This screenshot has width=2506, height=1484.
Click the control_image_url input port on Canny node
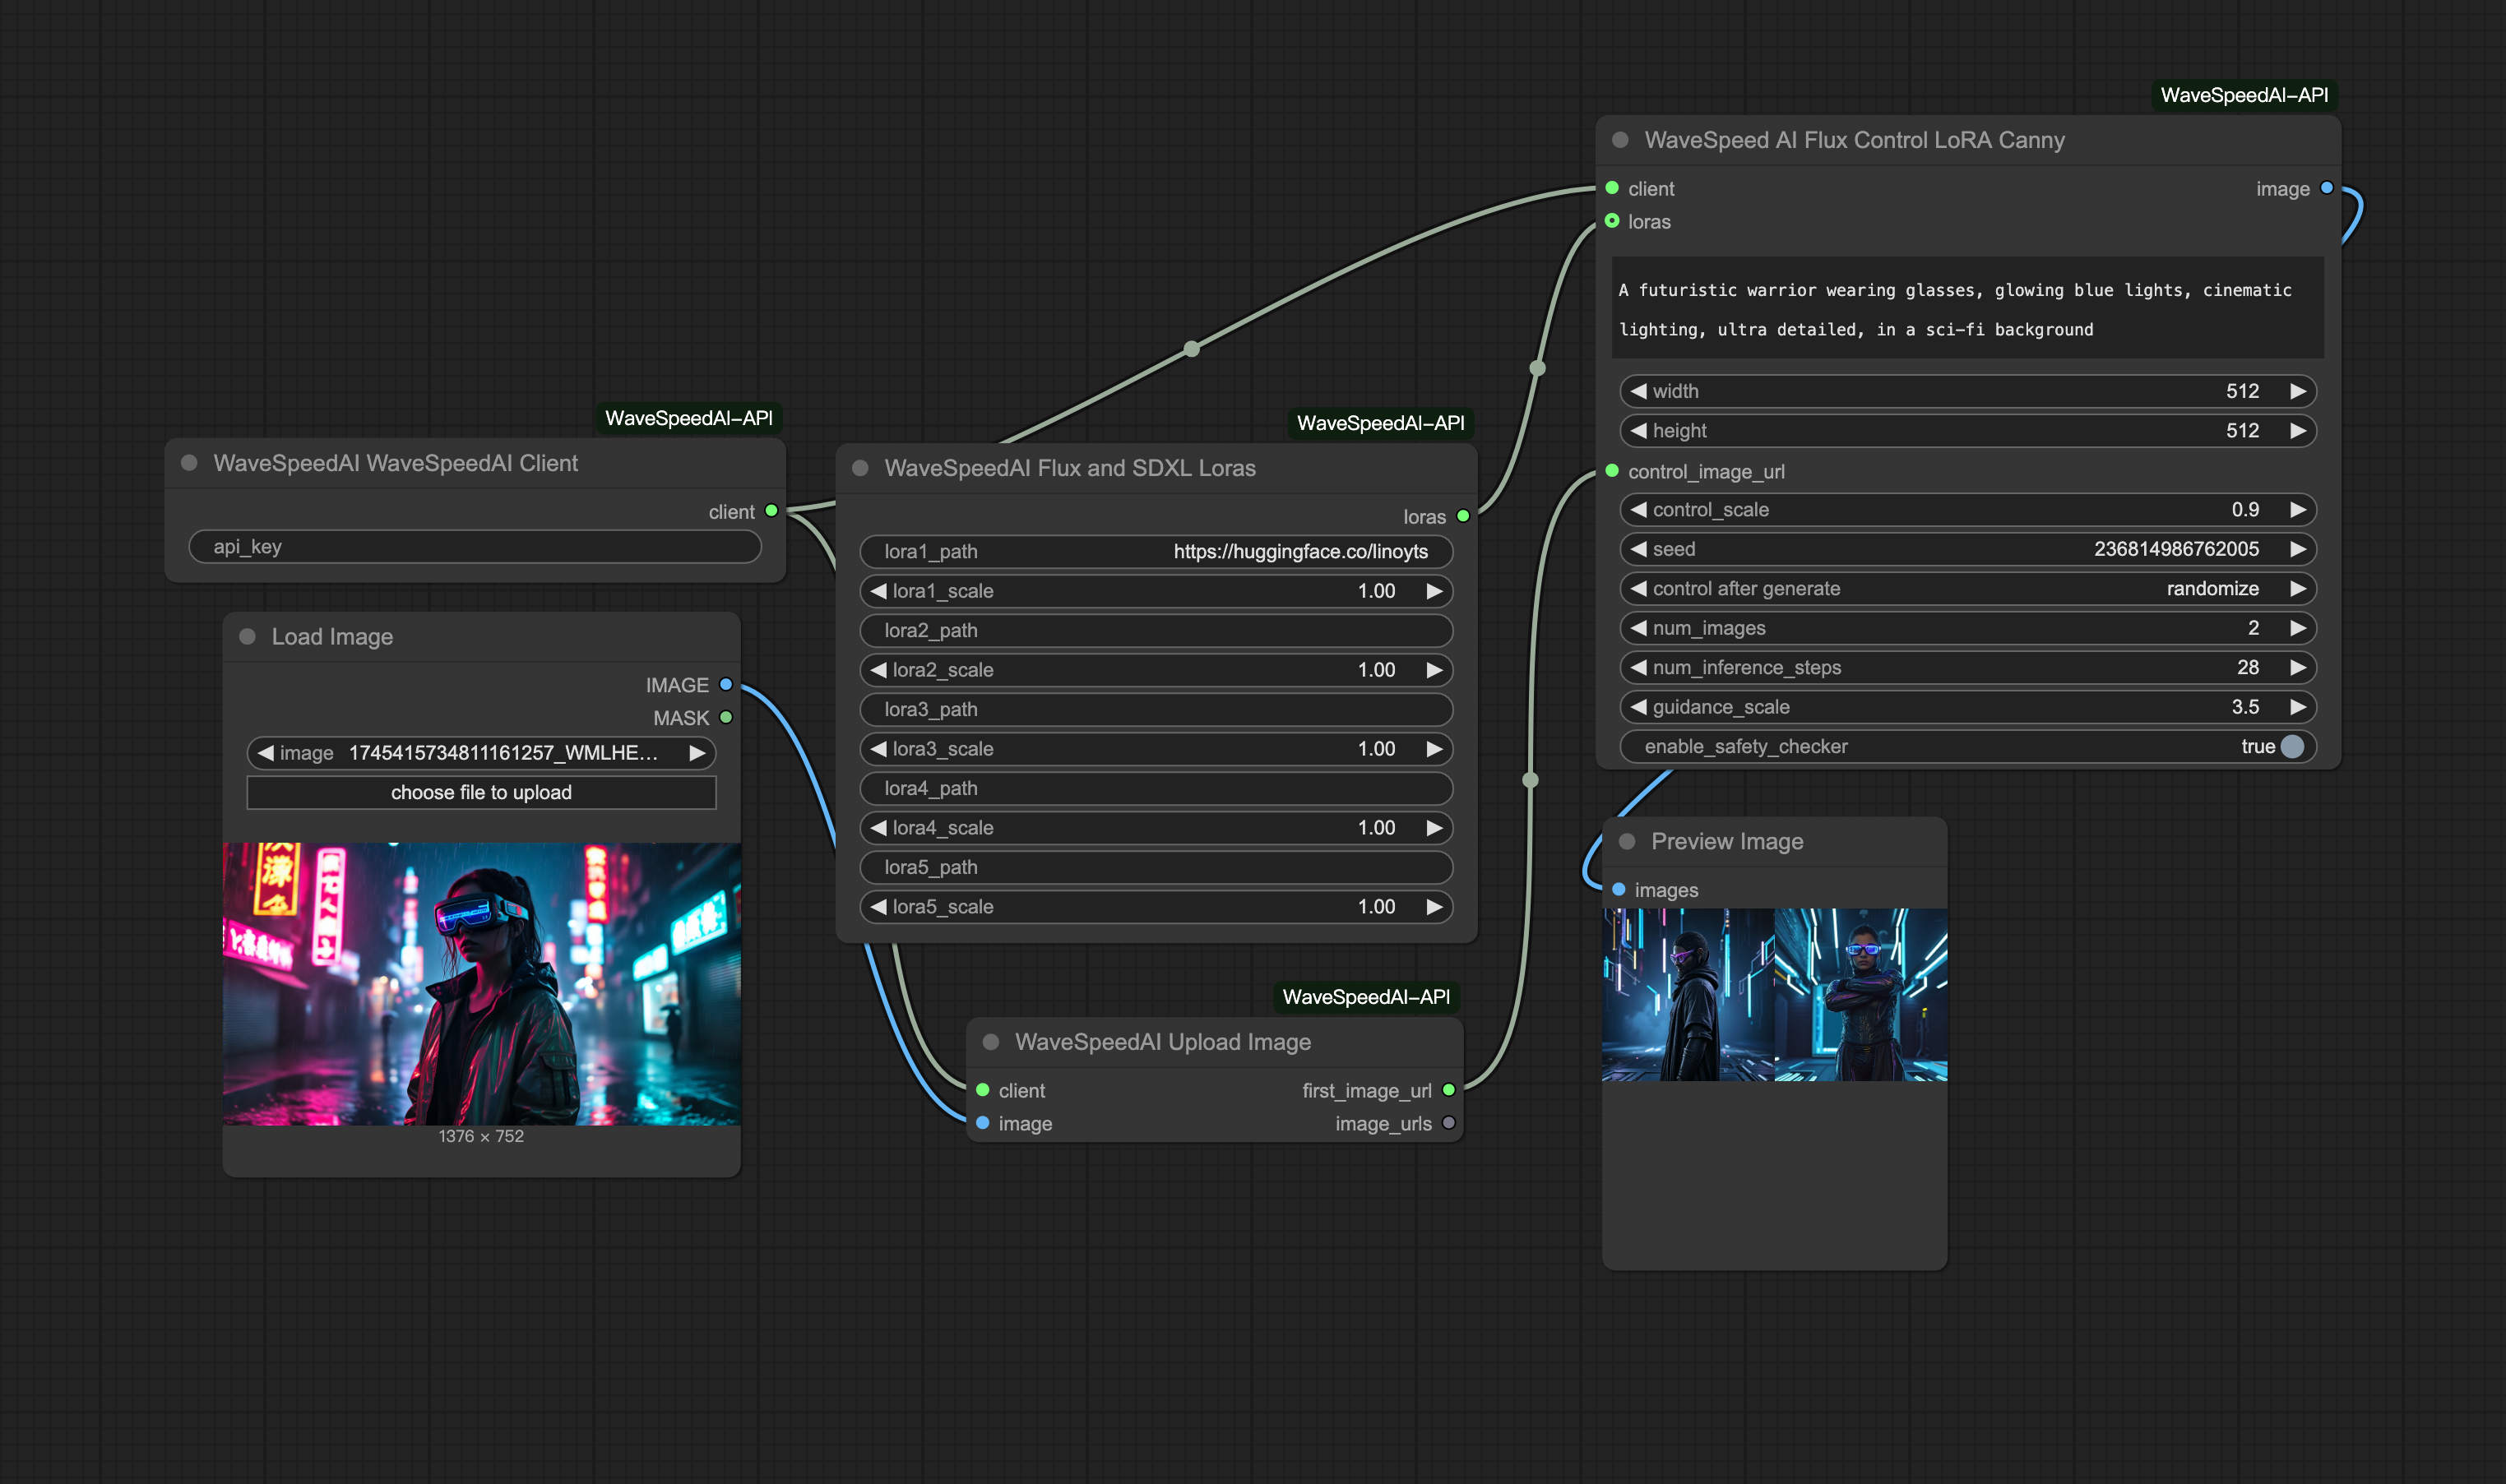click(1612, 471)
